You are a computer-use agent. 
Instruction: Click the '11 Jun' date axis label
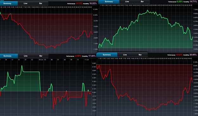pos(86,60)
